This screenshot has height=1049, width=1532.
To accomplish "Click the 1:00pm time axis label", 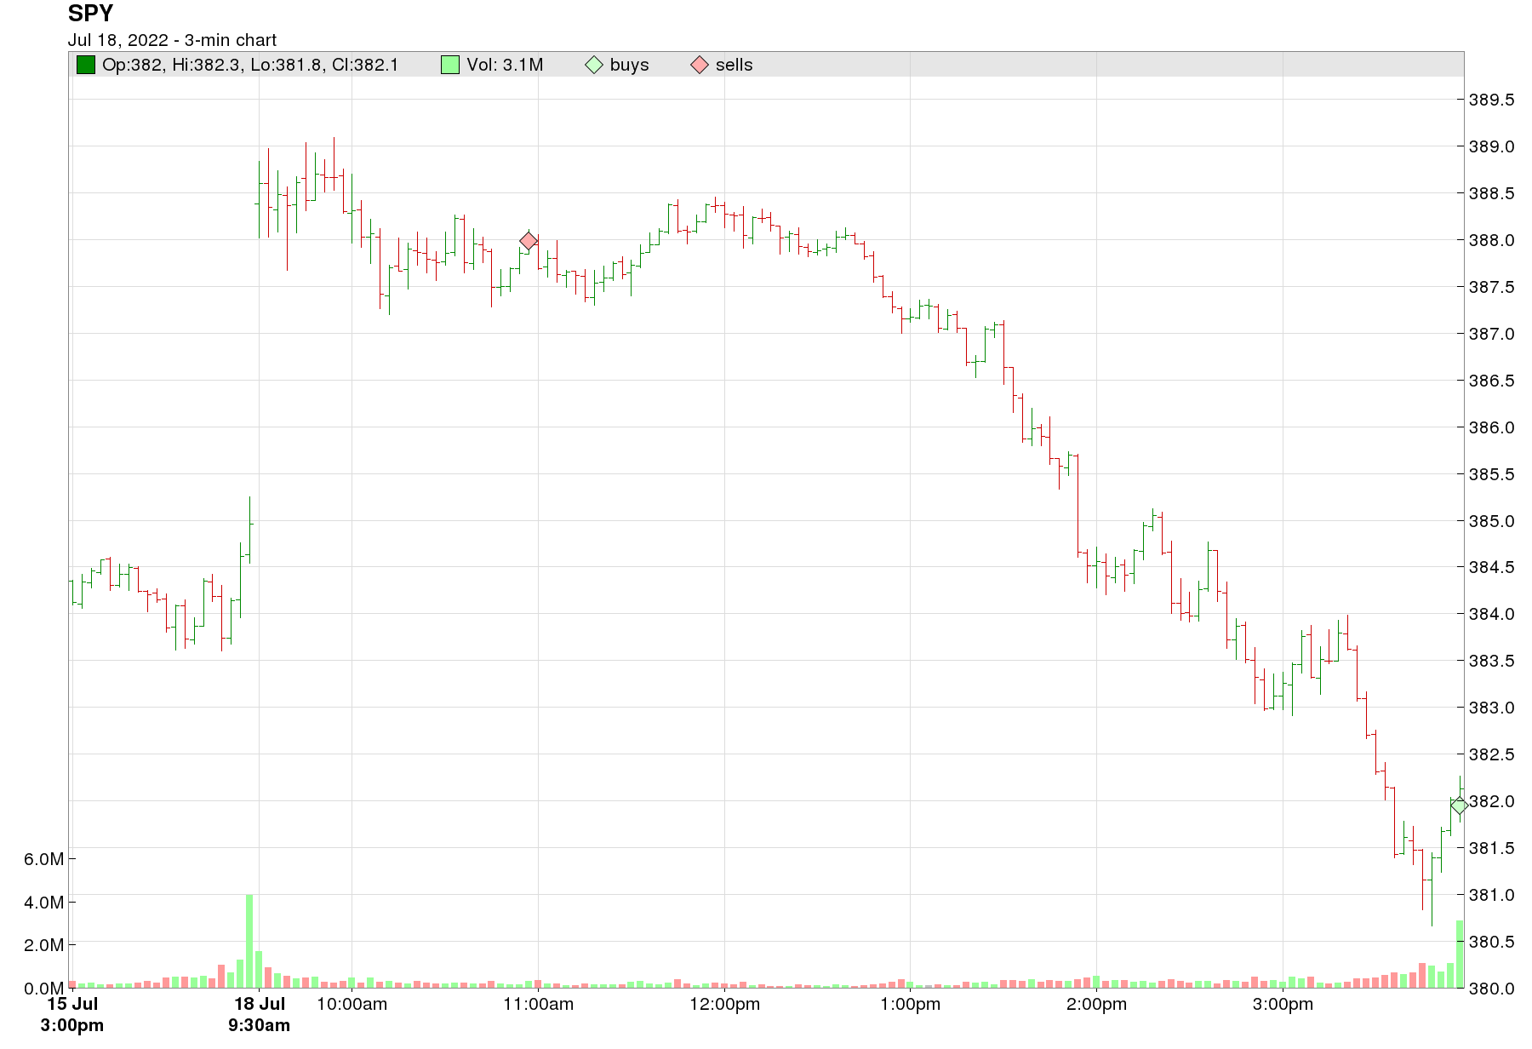I will (x=911, y=1004).
